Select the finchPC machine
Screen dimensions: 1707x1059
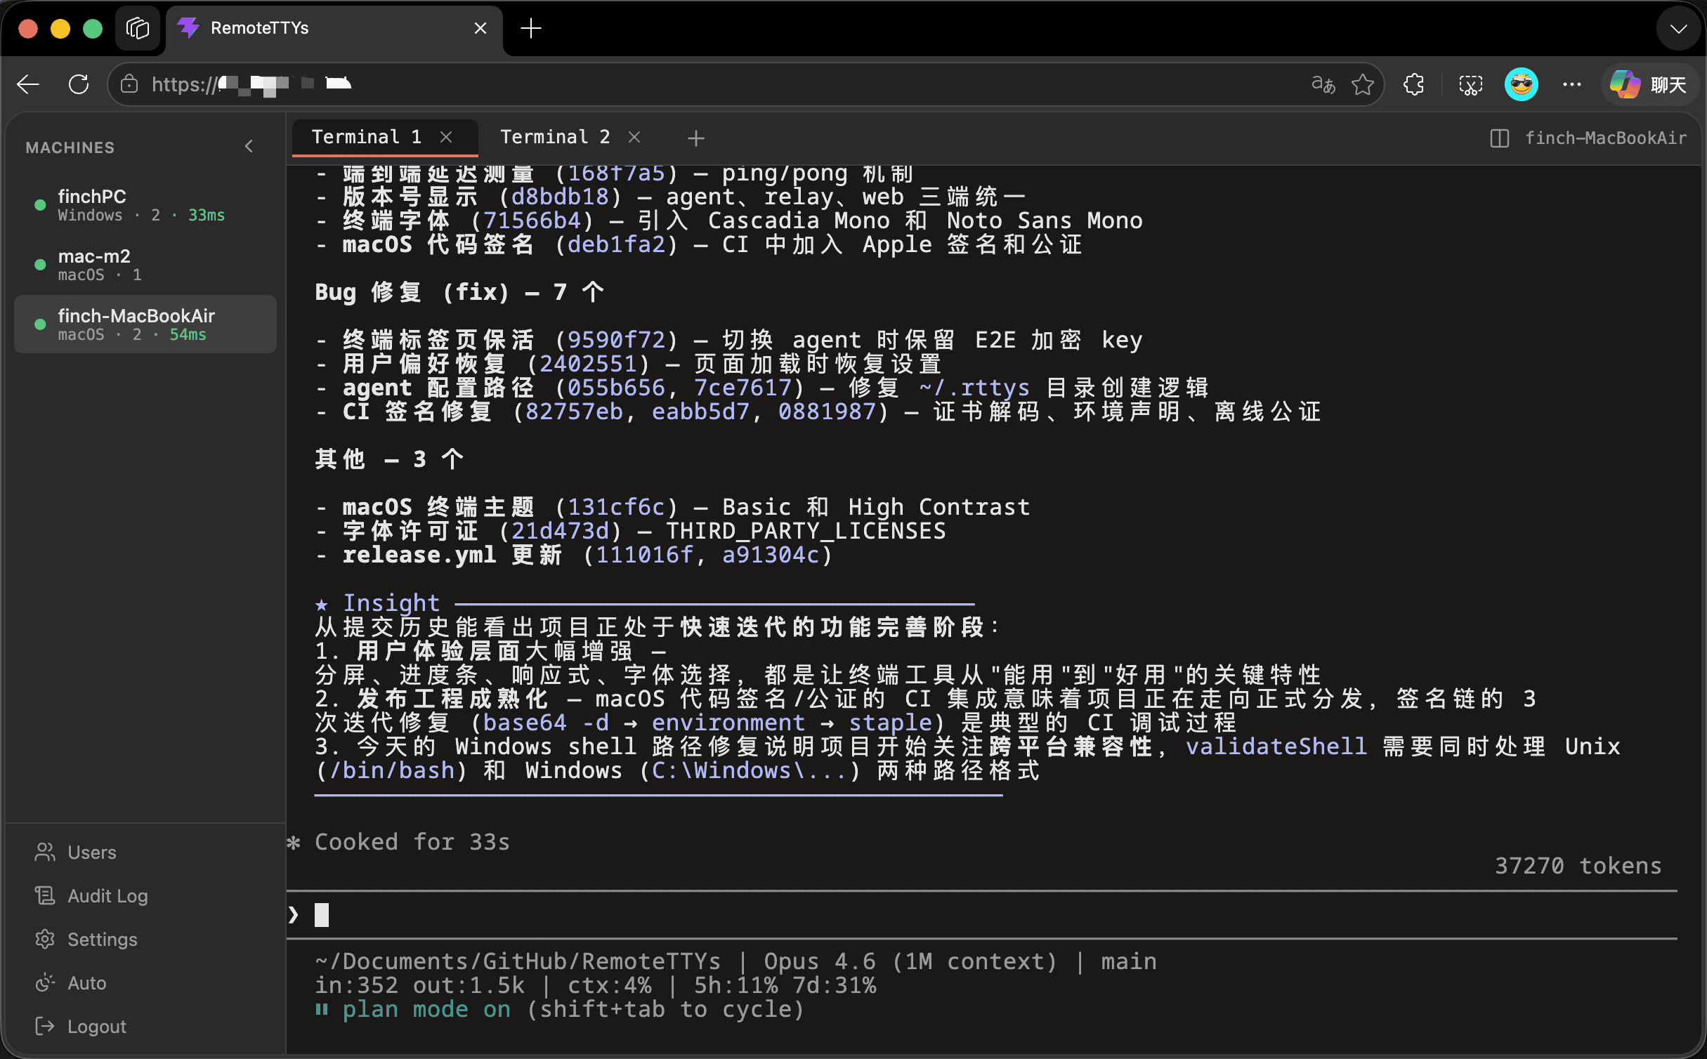[145, 205]
